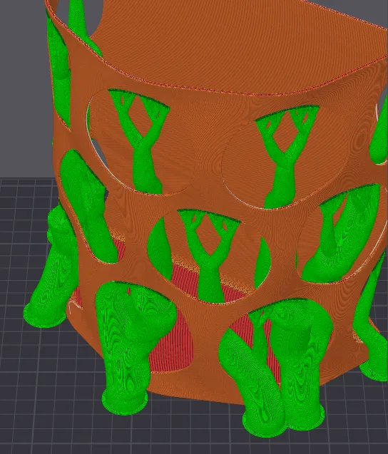Click the empty gray background at upper left
This screenshot has width=388, height=454.
21,87
